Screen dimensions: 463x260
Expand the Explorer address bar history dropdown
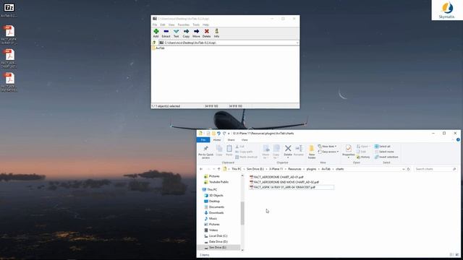point(404,169)
